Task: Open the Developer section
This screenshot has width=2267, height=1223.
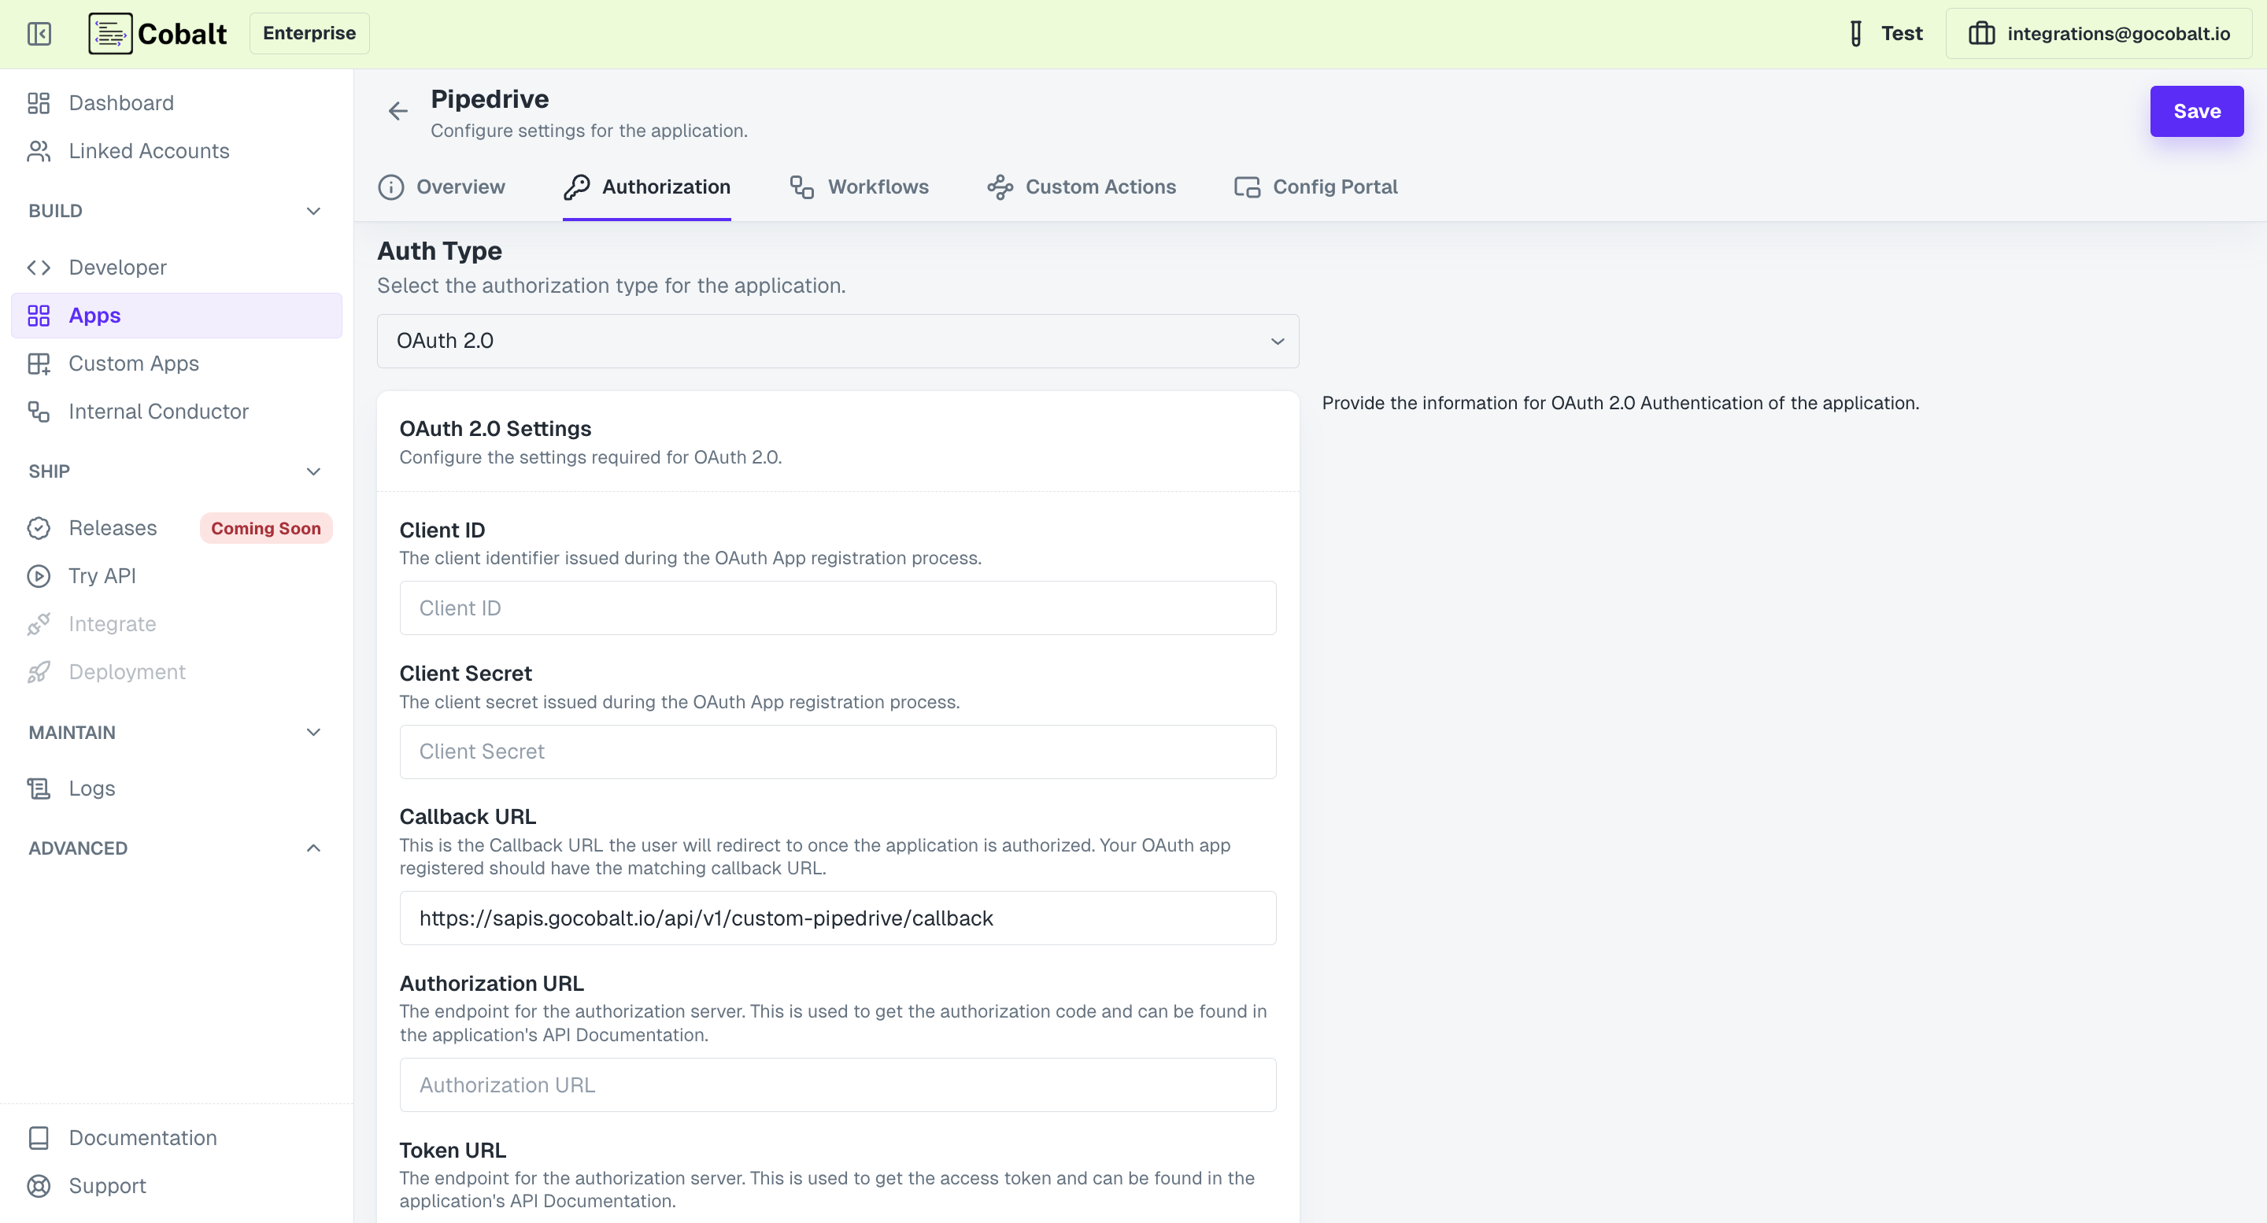Action: (117, 268)
